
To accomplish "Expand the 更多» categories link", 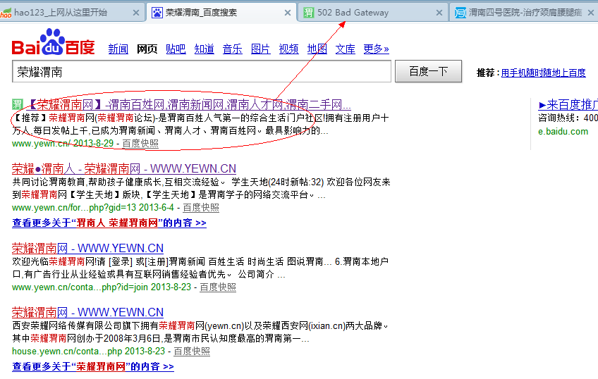I will click(376, 49).
